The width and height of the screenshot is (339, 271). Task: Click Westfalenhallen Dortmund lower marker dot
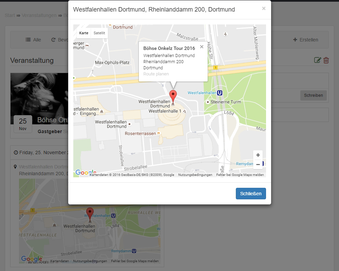[130, 124]
